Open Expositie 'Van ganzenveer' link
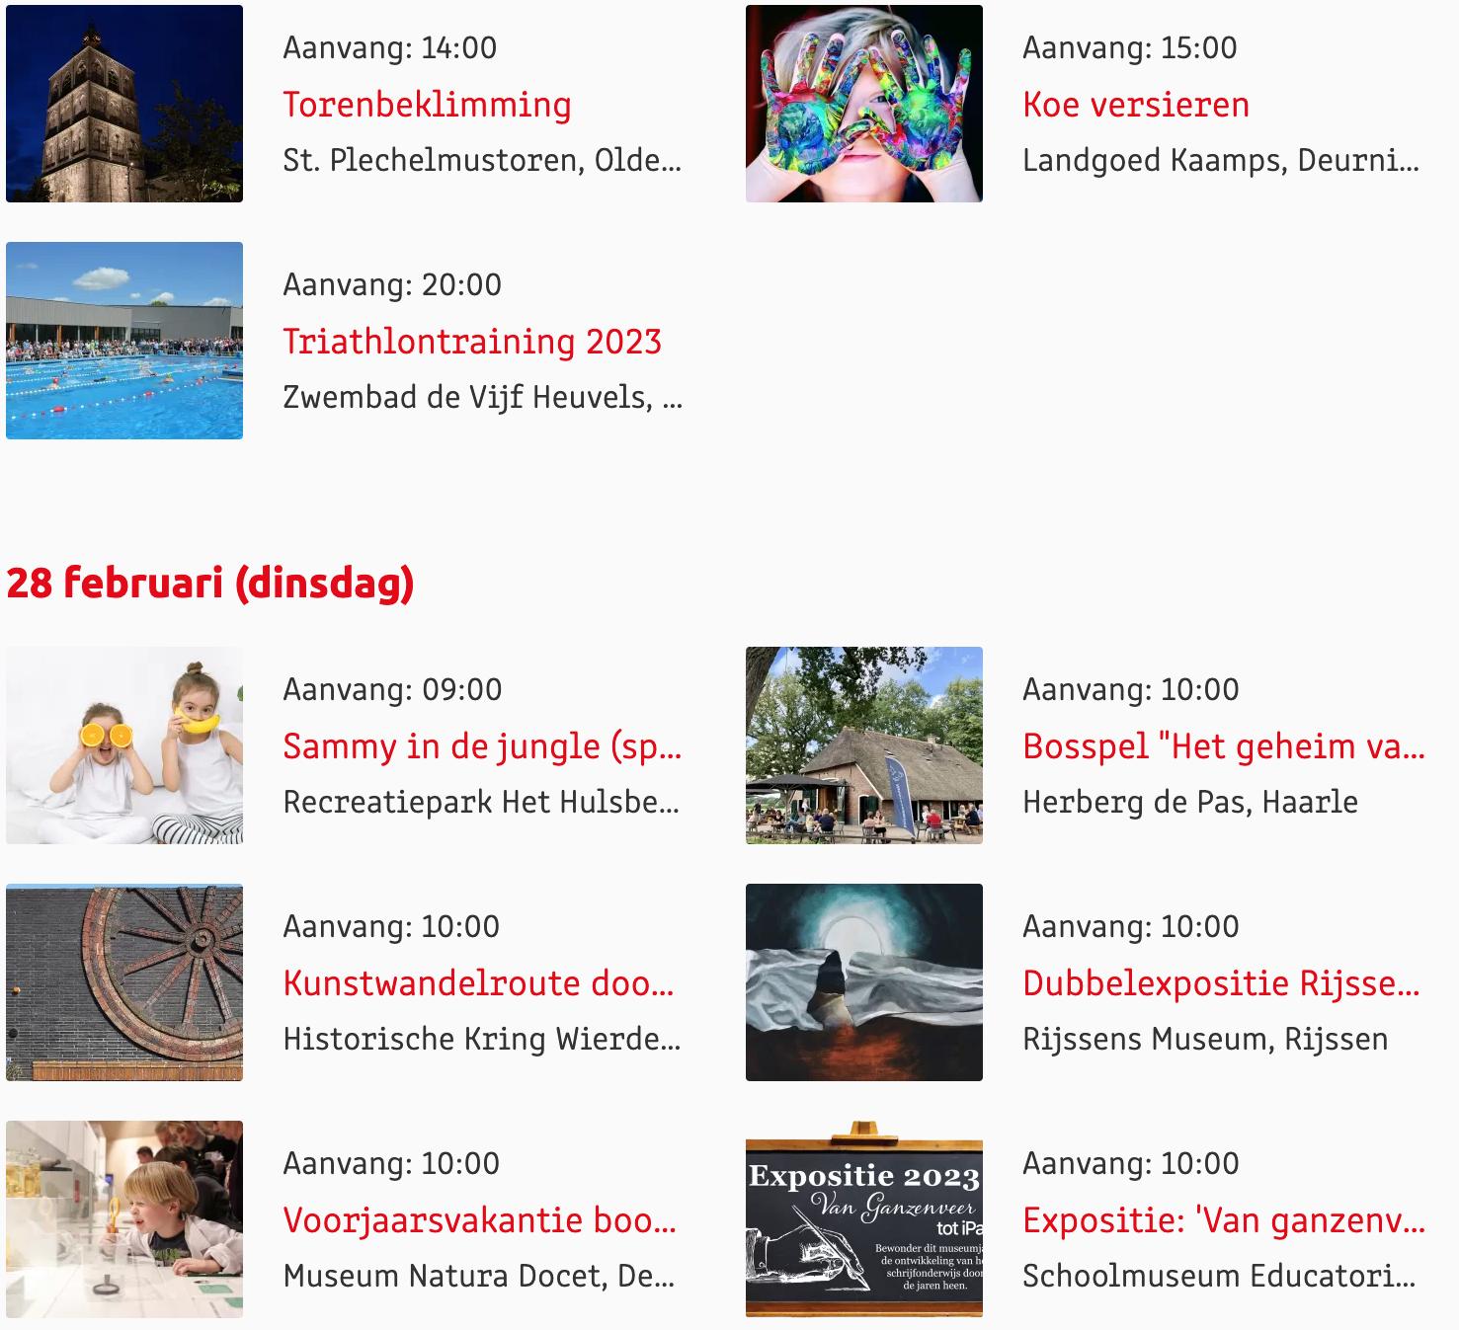The width and height of the screenshot is (1459, 1330). 1224,1220
